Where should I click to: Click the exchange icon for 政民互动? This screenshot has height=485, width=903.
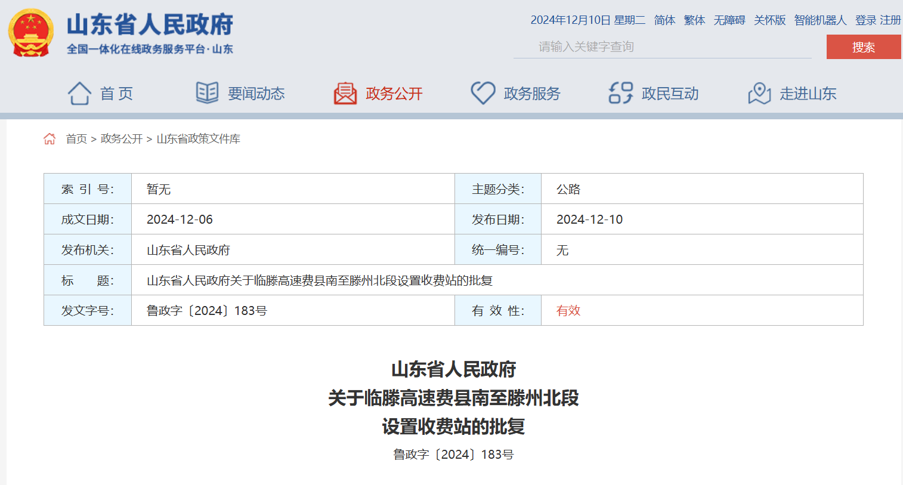click(x=620, y=93)
